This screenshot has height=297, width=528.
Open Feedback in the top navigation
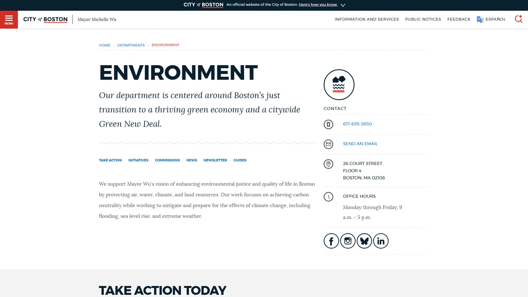[x=459, y=19]
